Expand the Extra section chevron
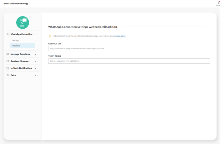Screen dimensions: 220x144 (36, 75)
